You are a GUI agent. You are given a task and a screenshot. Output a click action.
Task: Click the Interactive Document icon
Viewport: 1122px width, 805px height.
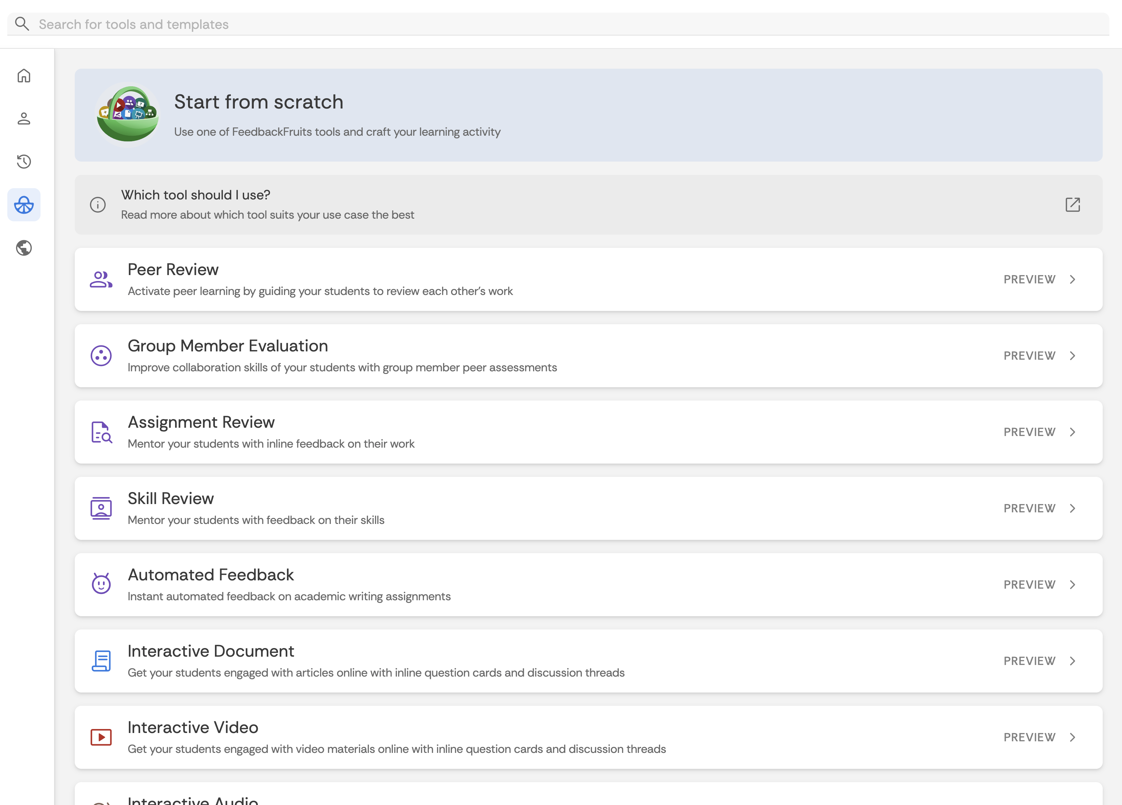coord(101,661)
